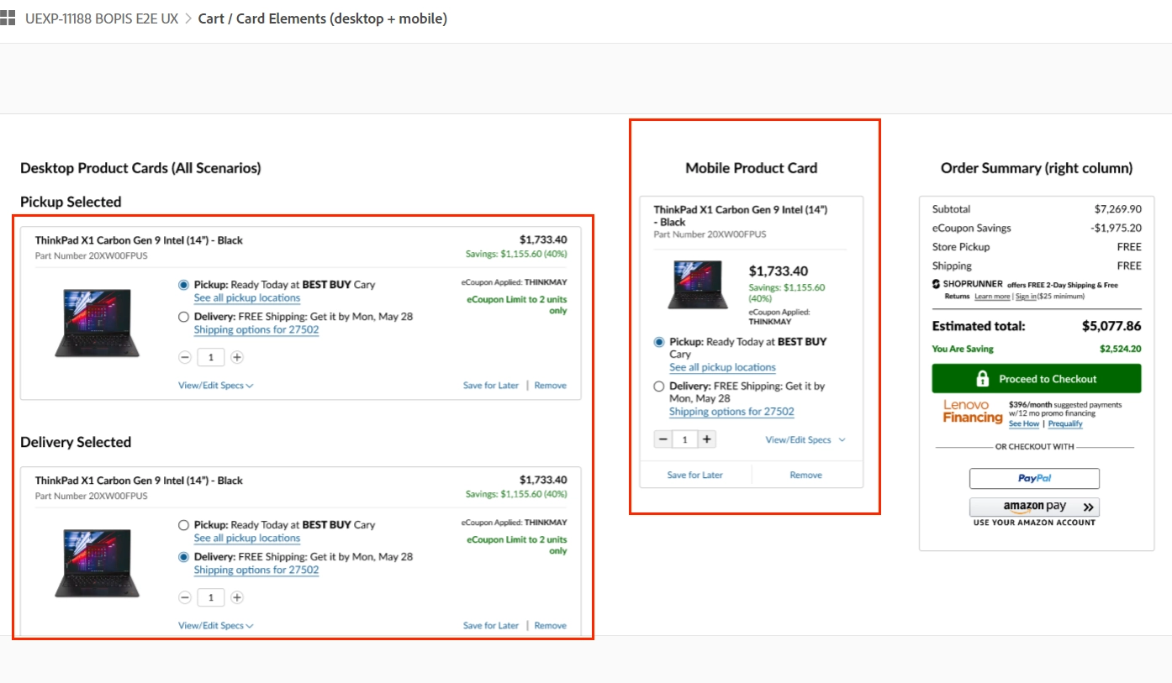Click minus button in the Mobile Product Card
1172x683 pixels.
pyautogui.click(x=663, y=439)
